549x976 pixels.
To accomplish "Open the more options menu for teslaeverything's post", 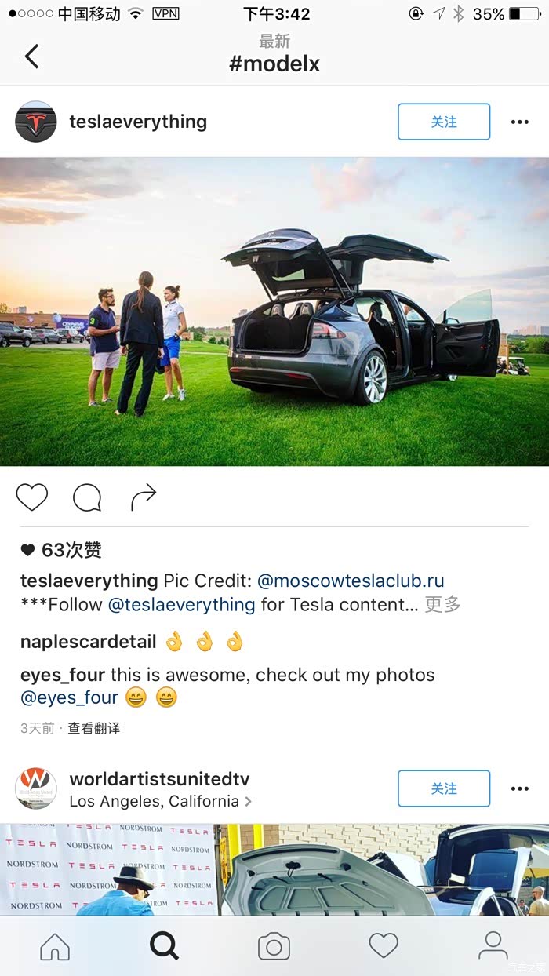I will [x=520, y=122].
